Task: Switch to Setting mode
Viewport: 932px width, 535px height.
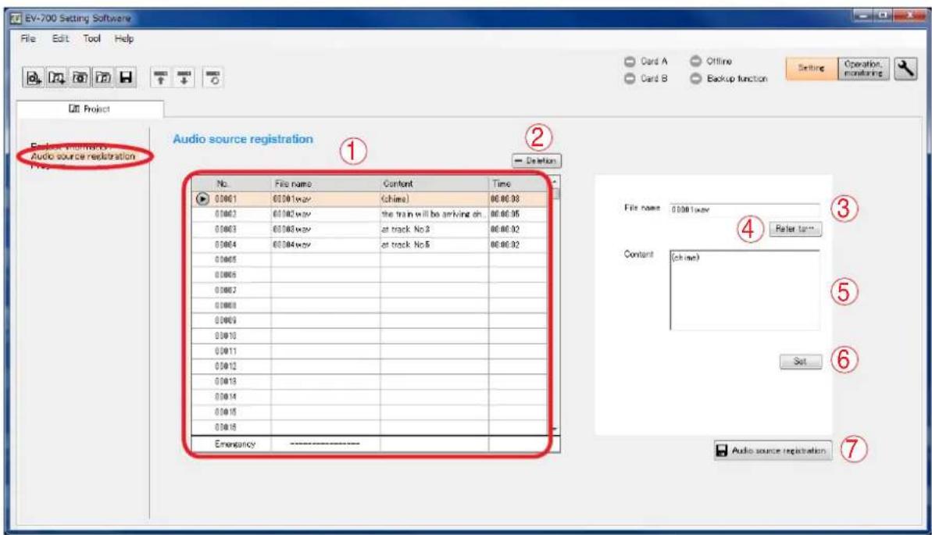Action: [x=812, y=69]
